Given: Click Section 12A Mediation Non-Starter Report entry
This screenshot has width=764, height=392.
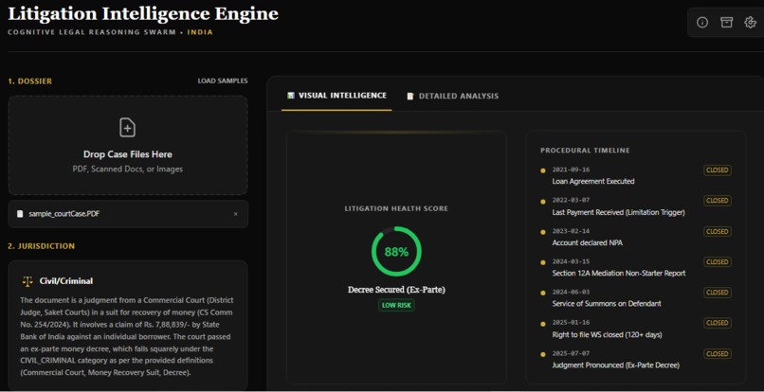Looking at the screenshot, I should (x=619, y=274).
